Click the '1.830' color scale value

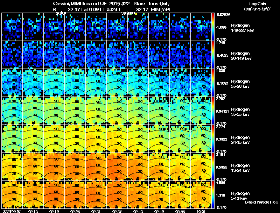pyautogui.click(x=220, y=71)
